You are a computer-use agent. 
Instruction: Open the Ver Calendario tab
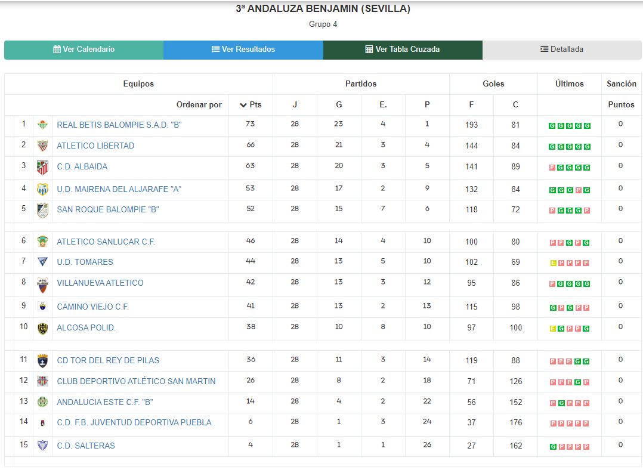pyautogui.click(x=84, y=50)
